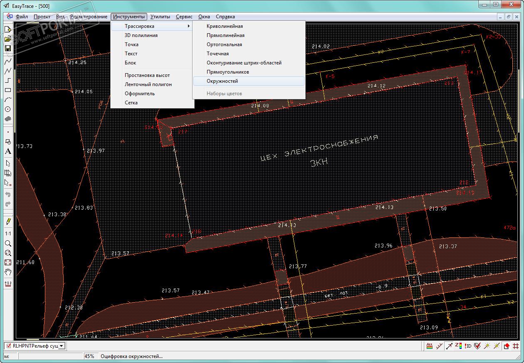
Task: Select the magnifier zoom tool
Action: pyautogui.click(x=7, y=244)
